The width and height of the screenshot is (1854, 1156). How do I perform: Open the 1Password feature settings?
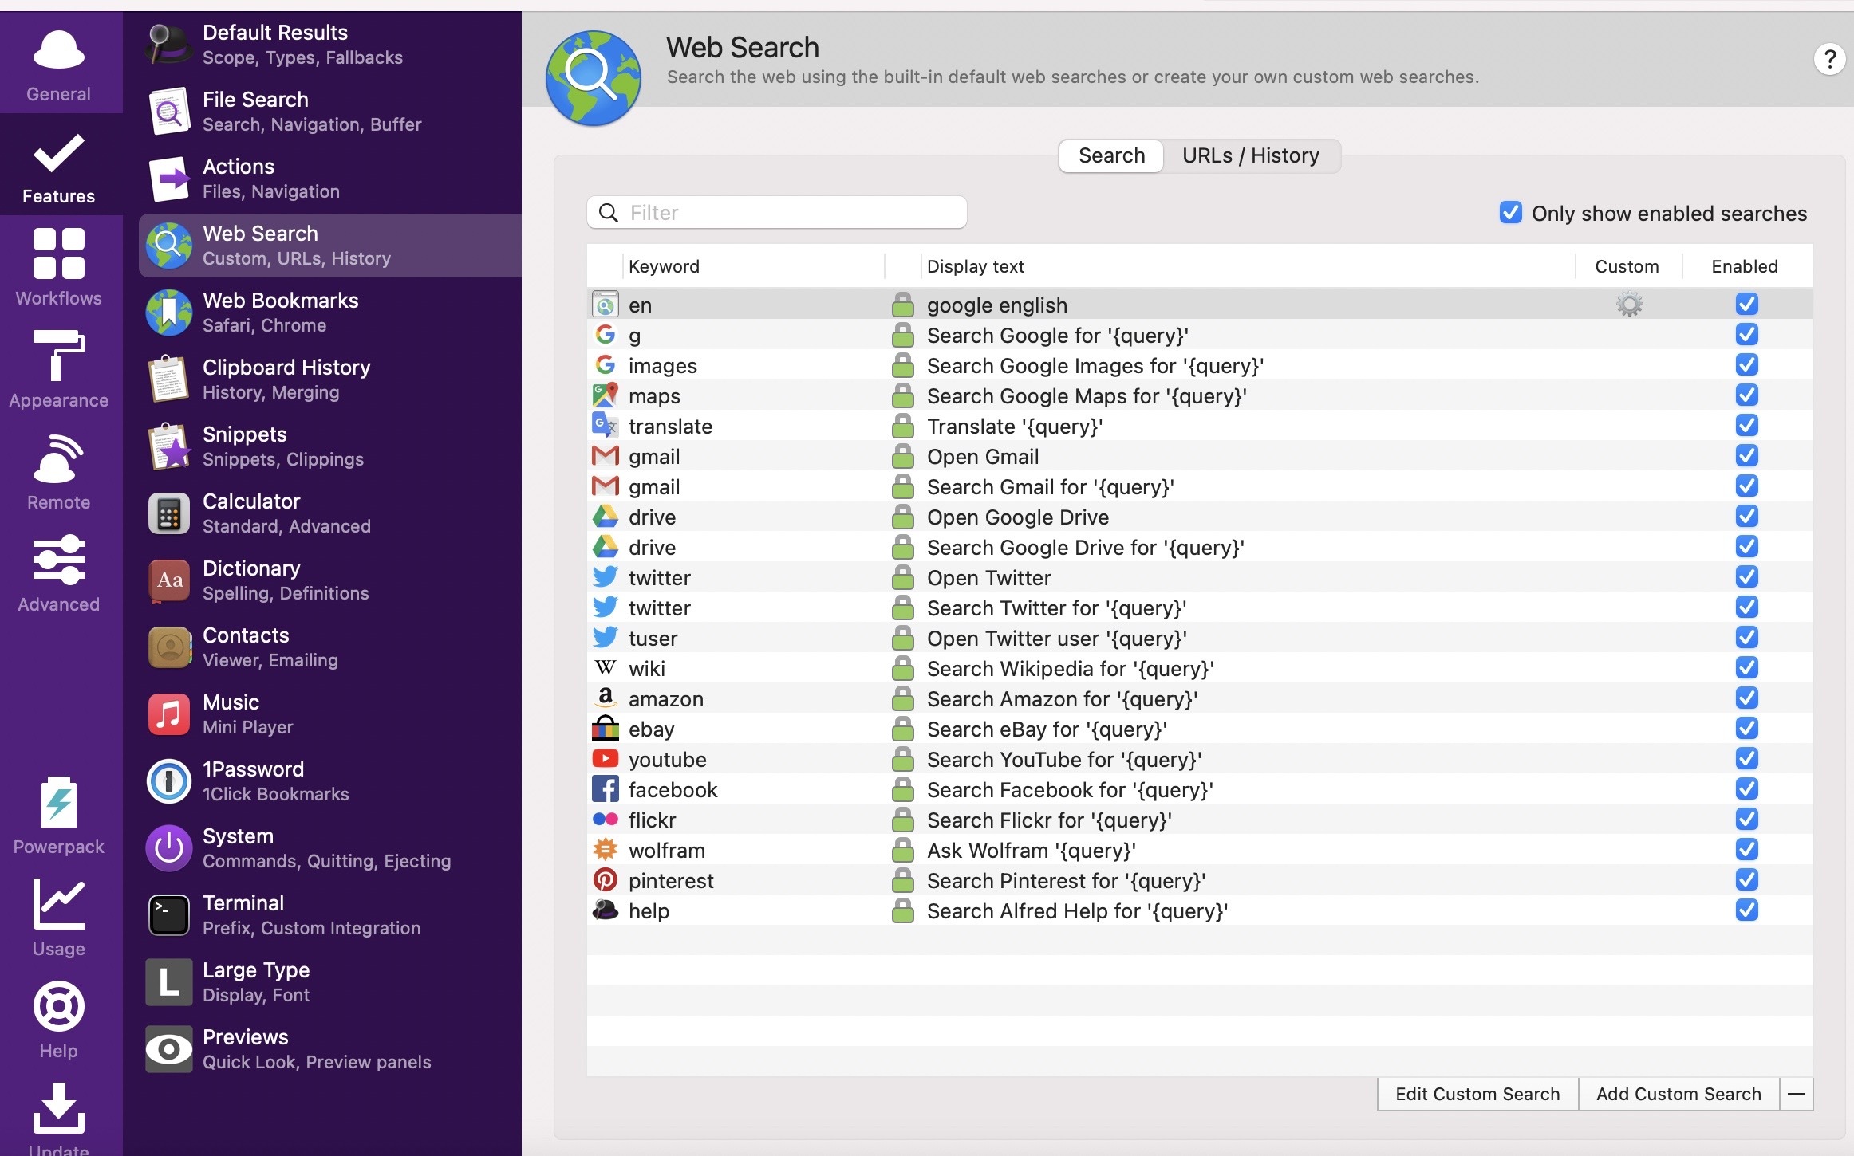(252, 780)
